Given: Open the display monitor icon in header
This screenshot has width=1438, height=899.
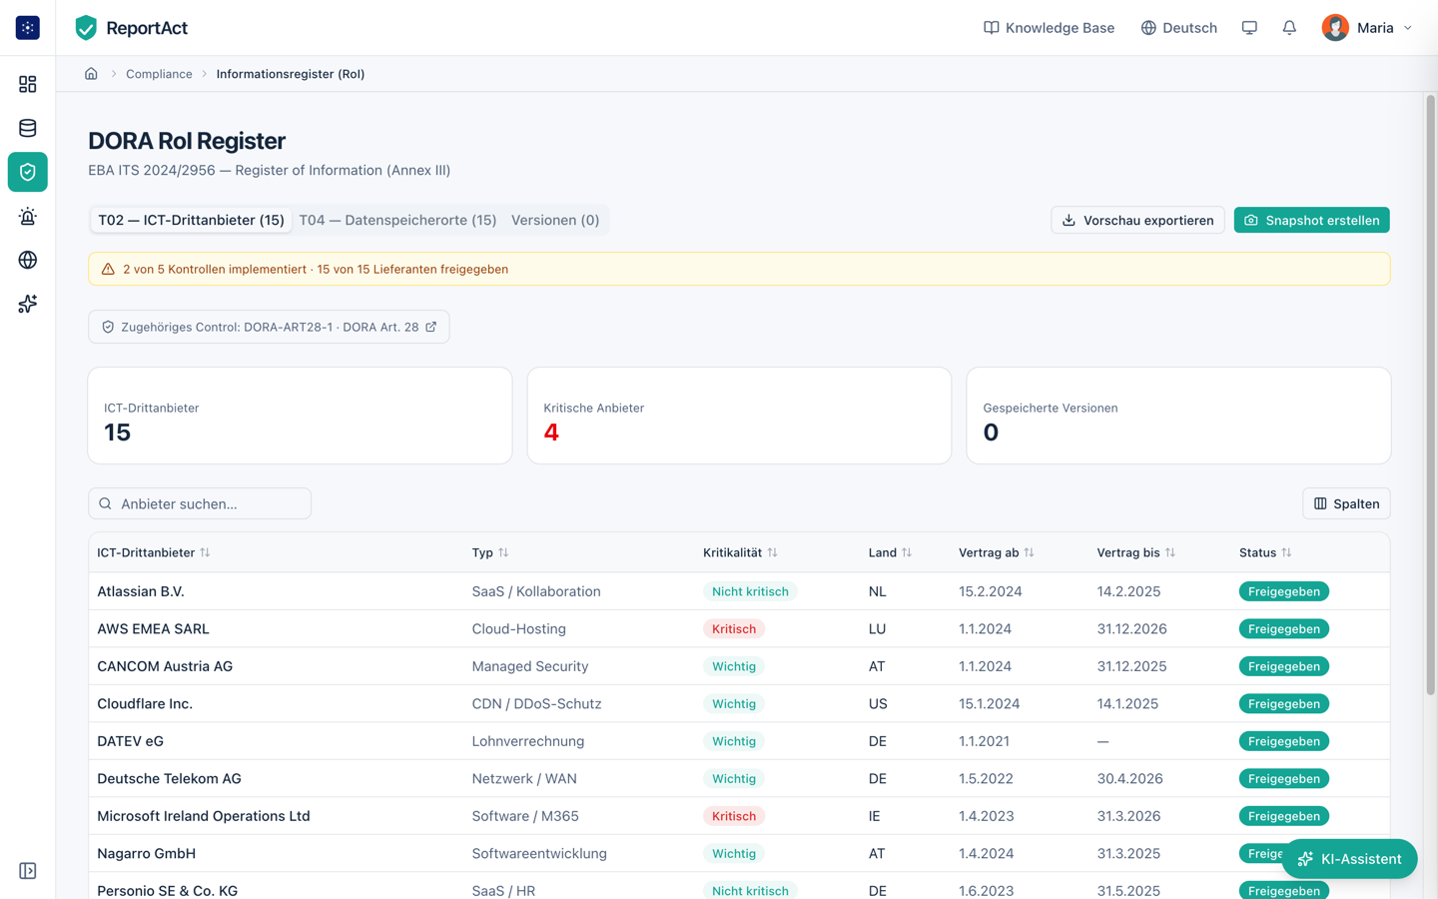Looking at the screenshot, I should 1249,28.
